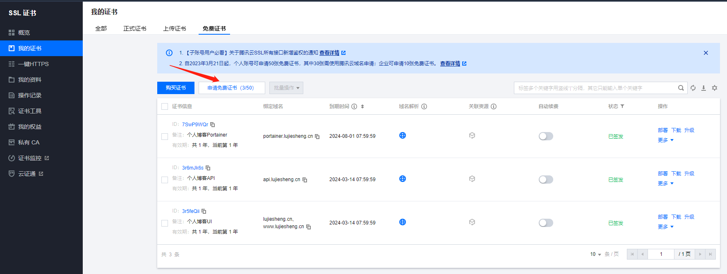
Task: Open 一键HTTPS in the sidebar
Action: click(x=41, y=64)
